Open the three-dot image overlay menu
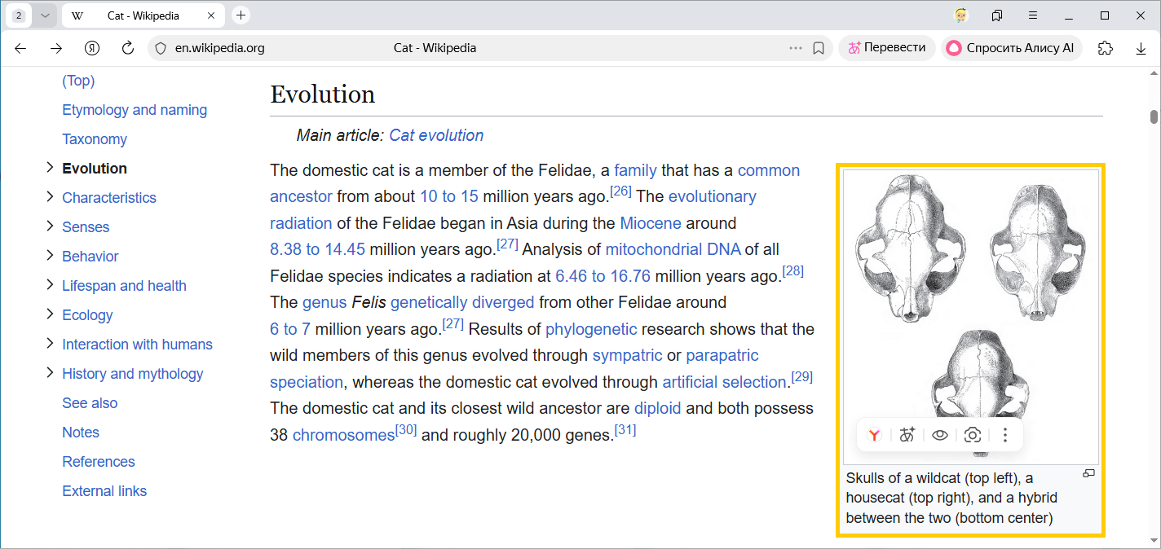Screen dimensions: 1161x549 (x=1004, y=435)
